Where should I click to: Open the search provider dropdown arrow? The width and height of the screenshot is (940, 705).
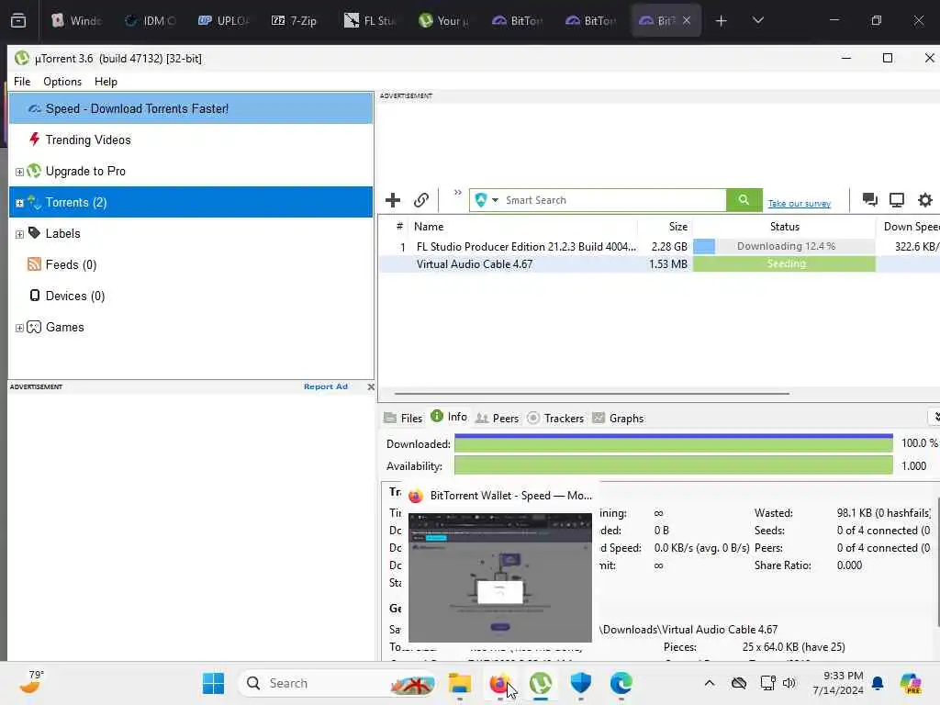pos(495,200)
